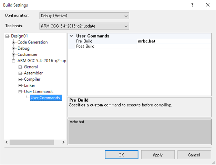
Task: Click the help question mark icon
Action: tap(192, 5)
